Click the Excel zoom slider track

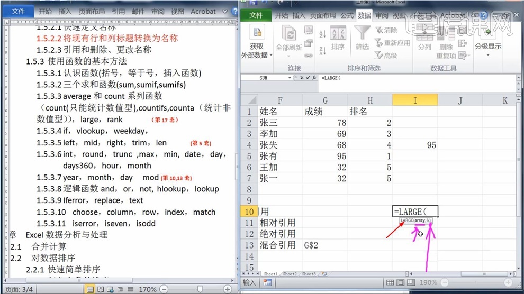[476, 283]
